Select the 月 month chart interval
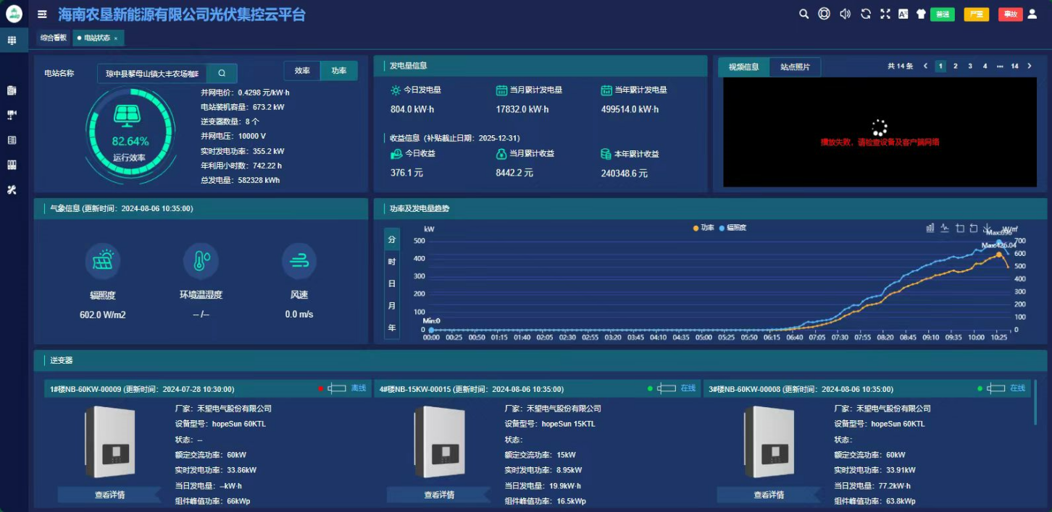The image size is (1052, 512). point(392,306)
